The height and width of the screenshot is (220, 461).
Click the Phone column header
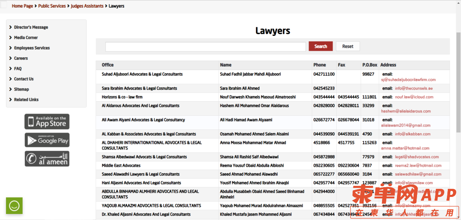point(320,65)
